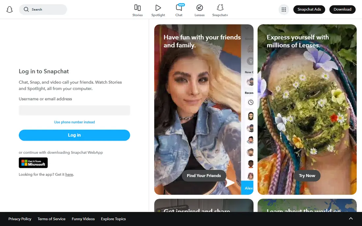The height and width of the screenshot is (226, 362).
Task: Click the Log in to Snapchat heading
Action: (44, 71)
